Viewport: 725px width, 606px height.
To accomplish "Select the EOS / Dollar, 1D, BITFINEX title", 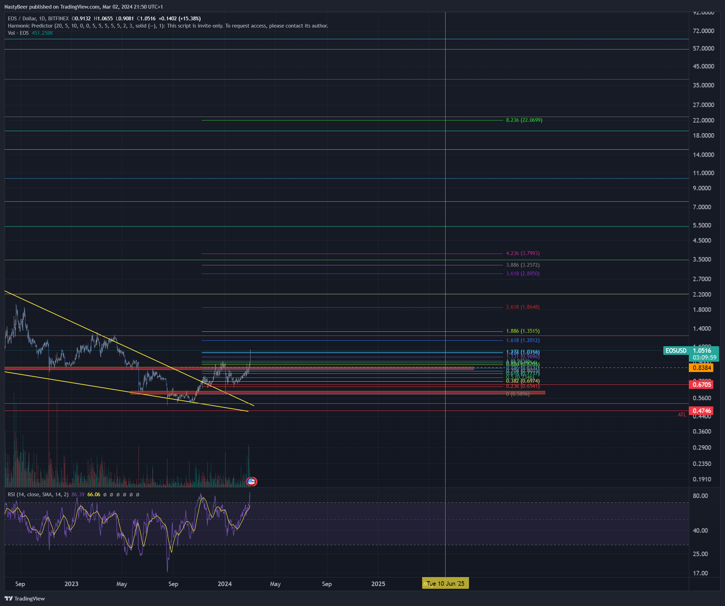I will [38, 19].
